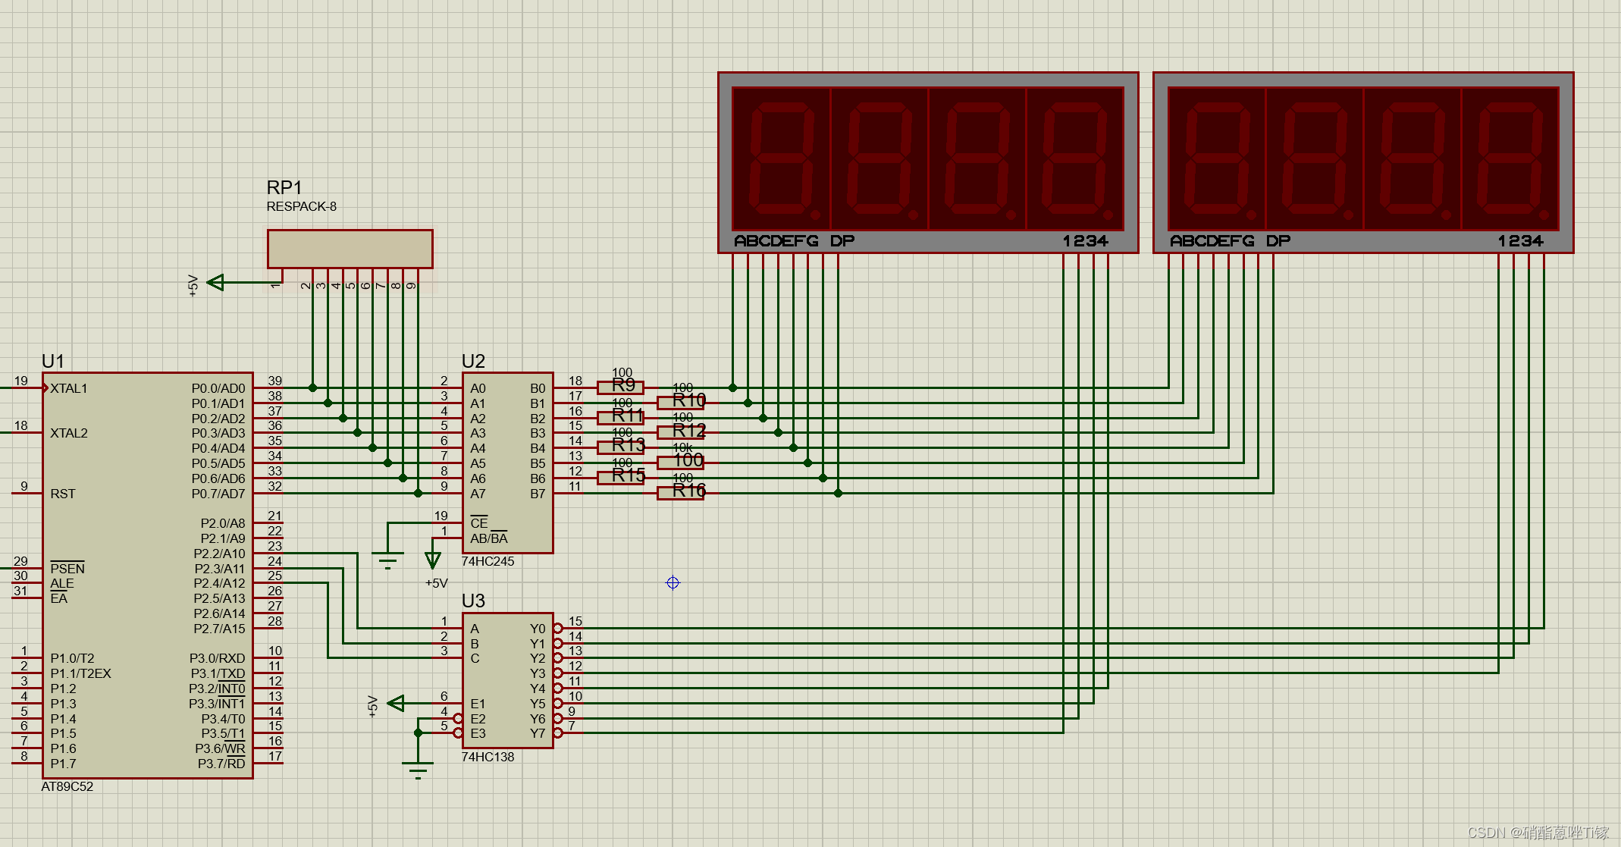Image resolution: width=1621 pixels, height=847 pixels.
Task: Click resistor R16 symbol
Action: [681, 493]
